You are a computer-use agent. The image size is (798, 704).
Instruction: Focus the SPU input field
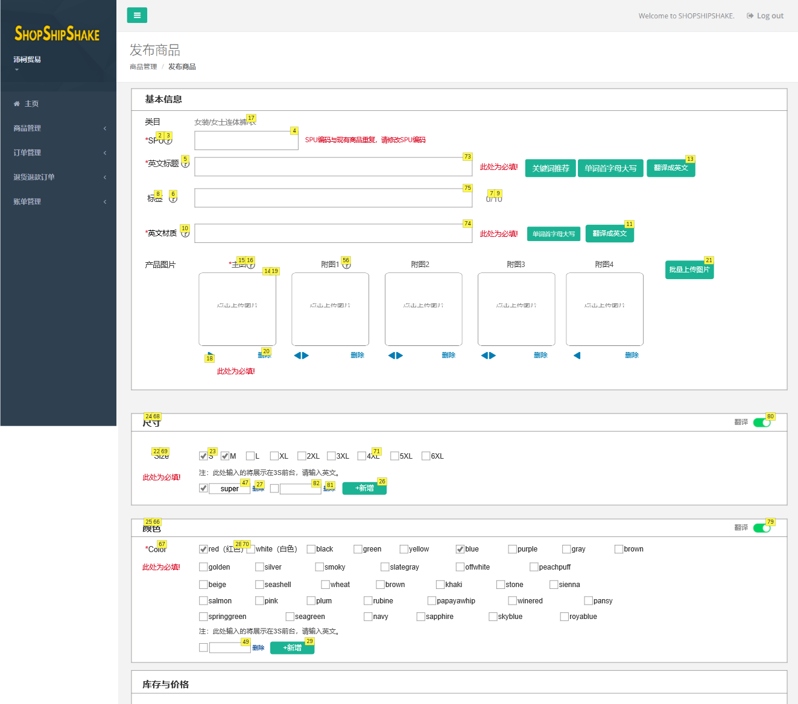tap(246, 140)
